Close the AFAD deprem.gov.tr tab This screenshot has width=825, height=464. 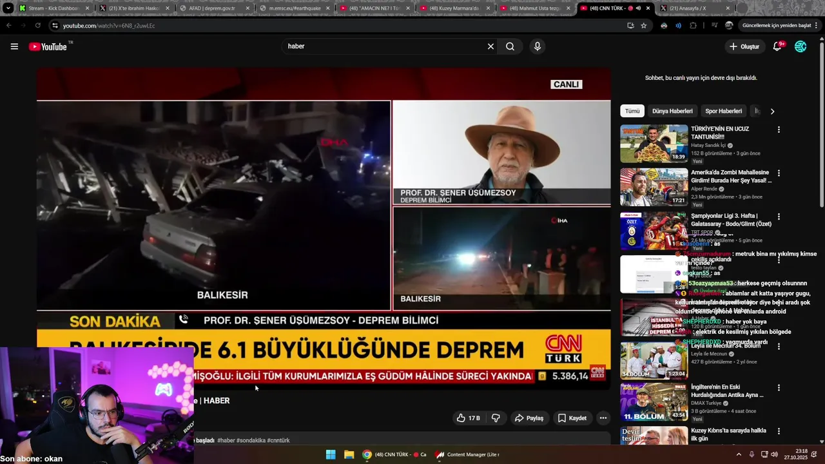click(x=247, y=8)
